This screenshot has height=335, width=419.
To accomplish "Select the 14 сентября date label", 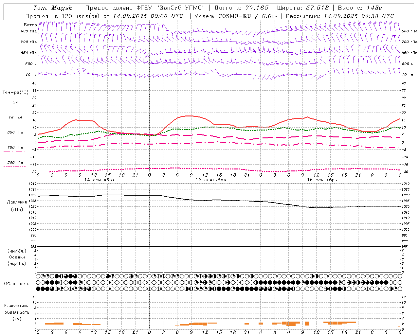I will 100,180.
